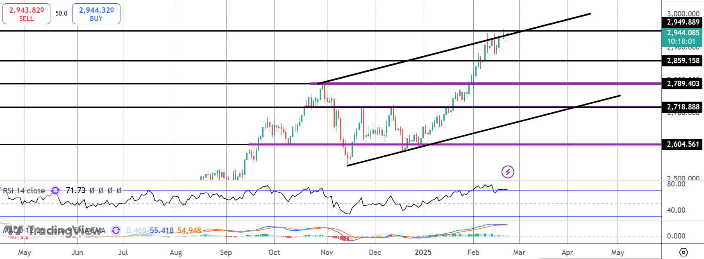Viewport: 704px width, 259px height.
Task: Select the 2,789.403 horizontal line label
Action: [683, 84]
